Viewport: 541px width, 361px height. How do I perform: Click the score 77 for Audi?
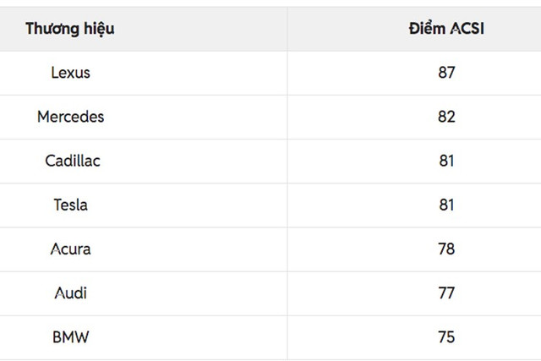tap(446, 293)
